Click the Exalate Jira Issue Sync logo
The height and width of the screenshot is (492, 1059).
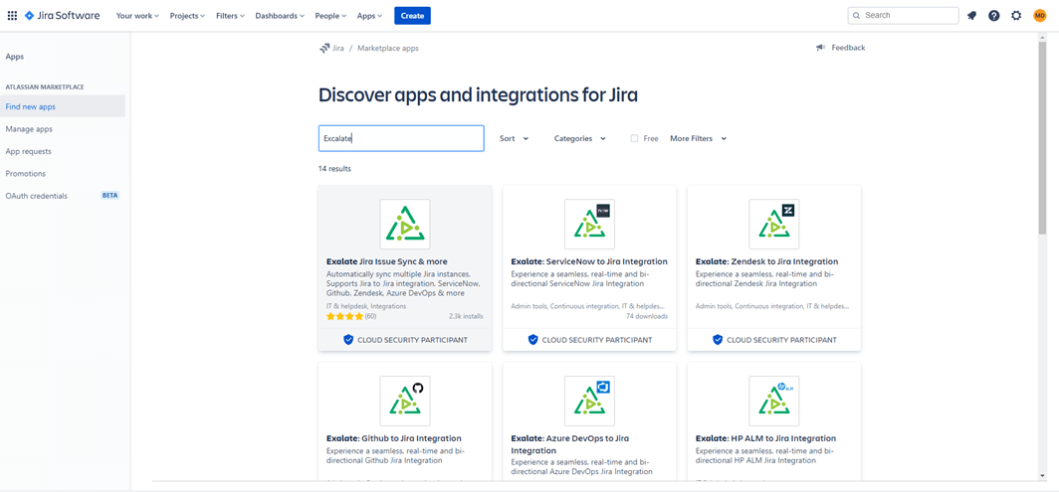point(404,224)
